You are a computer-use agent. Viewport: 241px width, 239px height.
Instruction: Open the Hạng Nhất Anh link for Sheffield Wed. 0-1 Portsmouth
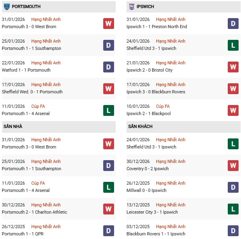point(46,84)
